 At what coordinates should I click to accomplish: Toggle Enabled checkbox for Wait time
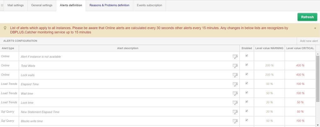247,92
